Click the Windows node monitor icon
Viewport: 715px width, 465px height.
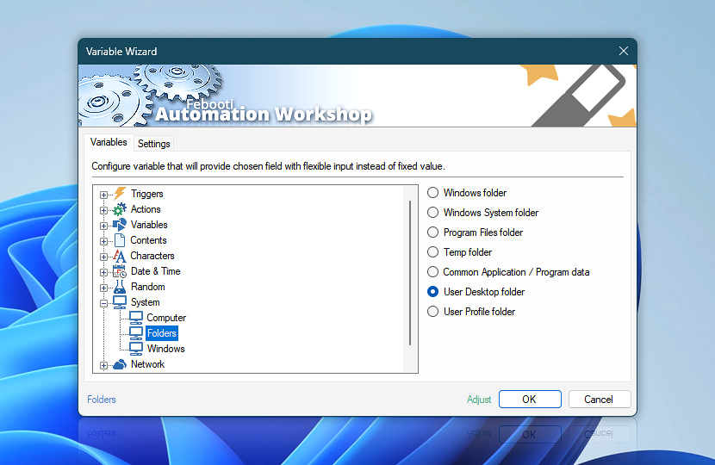tap(136, 349)
